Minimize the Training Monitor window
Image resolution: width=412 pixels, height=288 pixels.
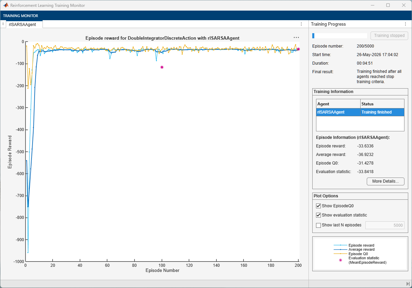[372, 5]
